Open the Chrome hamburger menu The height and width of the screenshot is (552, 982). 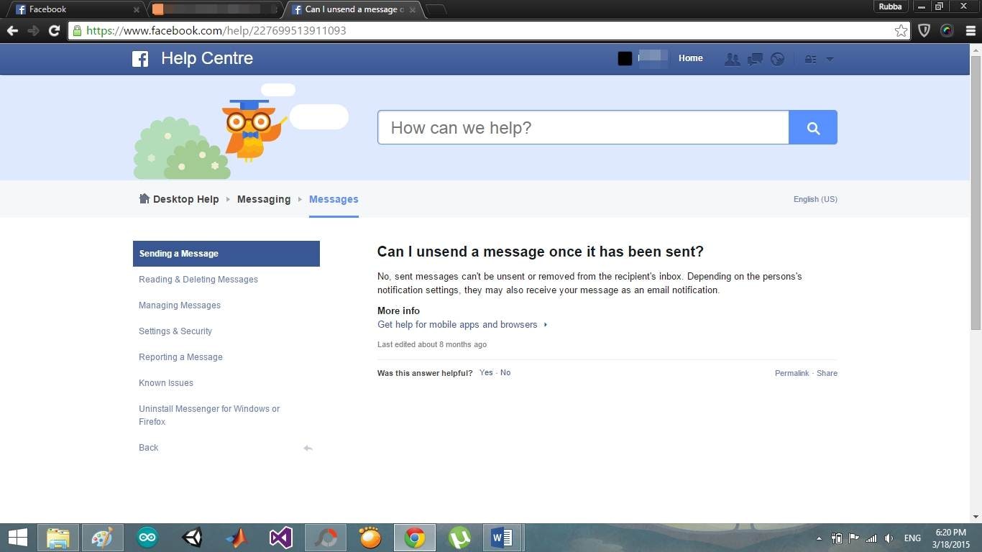[970, 31]
